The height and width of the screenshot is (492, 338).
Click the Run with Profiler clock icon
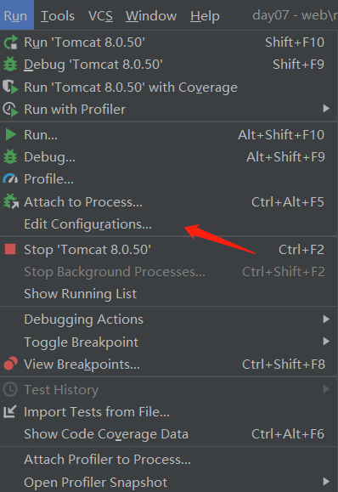click(10, 110)
